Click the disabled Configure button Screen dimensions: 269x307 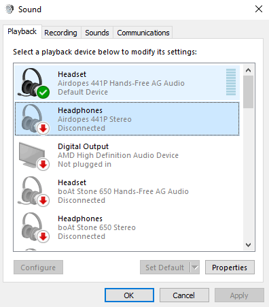(x=38, y=268)
